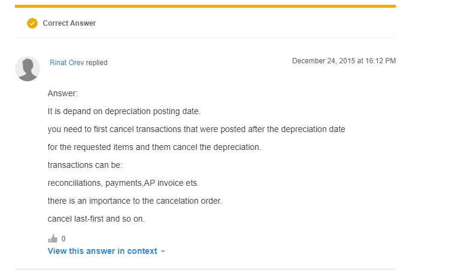Expand the arrow beside View this answer in context
The image size is (464, 279).
tap(163, 252)
